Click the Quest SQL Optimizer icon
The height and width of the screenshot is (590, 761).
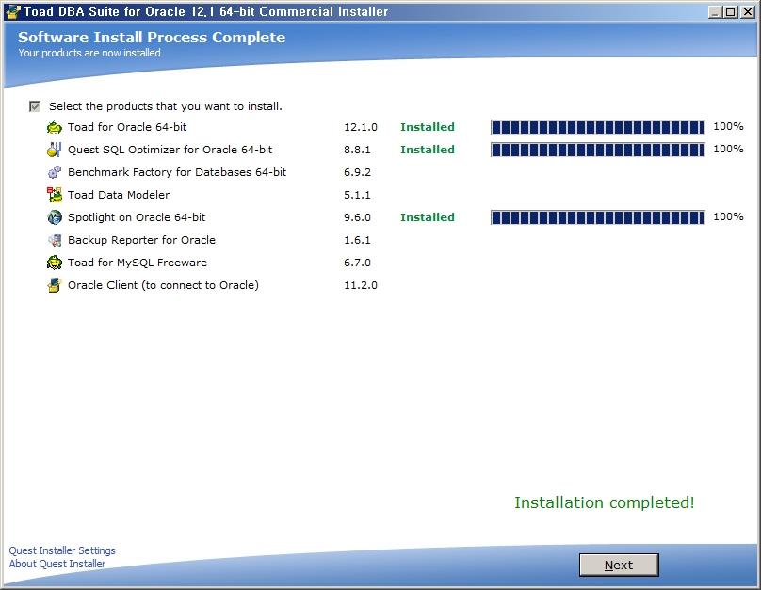(55, 150)
